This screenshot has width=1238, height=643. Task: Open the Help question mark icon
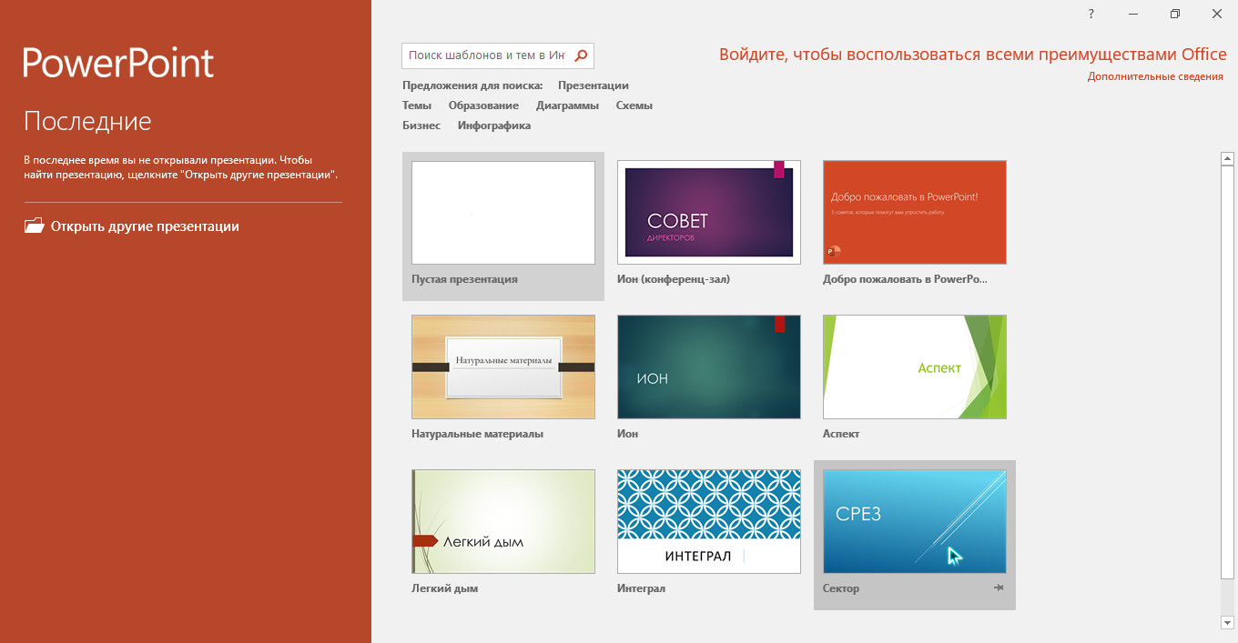point(1091,14)
